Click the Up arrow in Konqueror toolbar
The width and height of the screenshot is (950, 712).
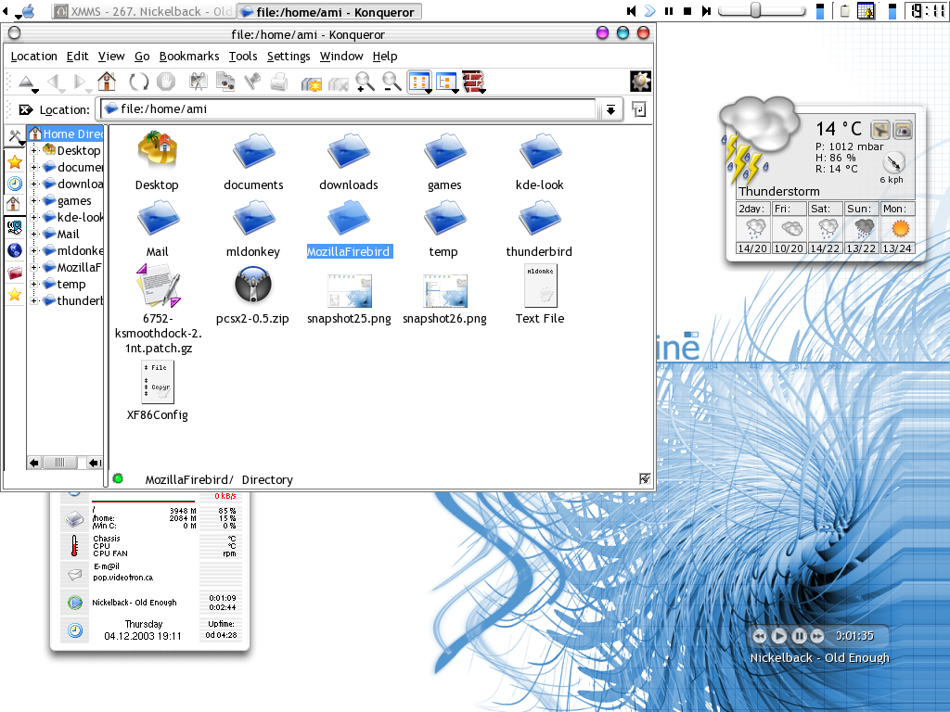26,82
